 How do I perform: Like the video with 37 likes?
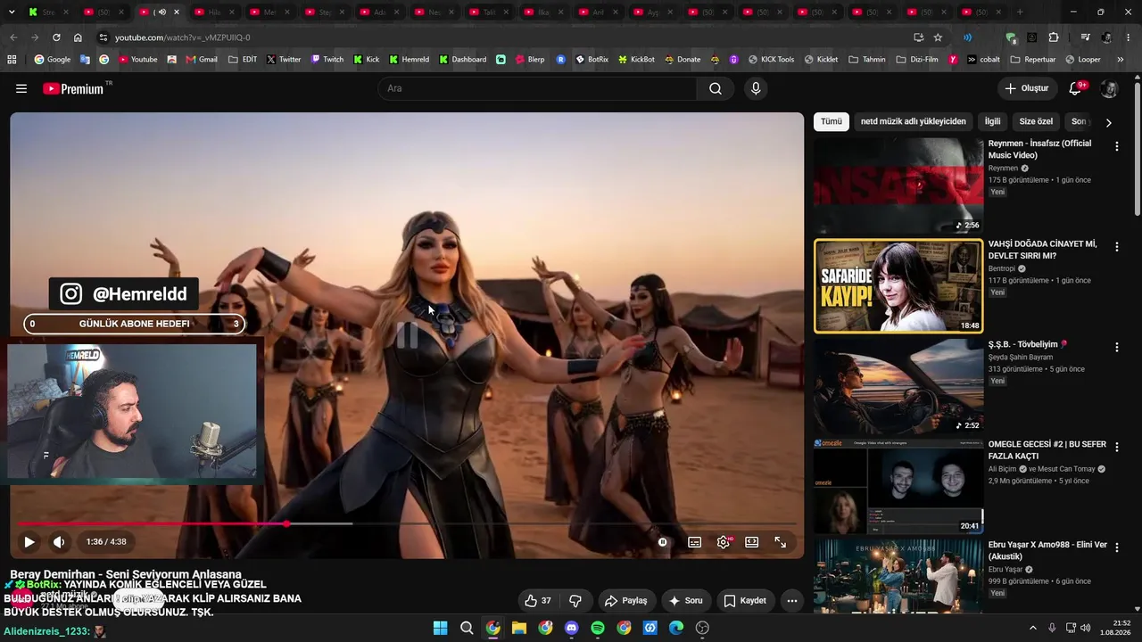pos(538,601)
